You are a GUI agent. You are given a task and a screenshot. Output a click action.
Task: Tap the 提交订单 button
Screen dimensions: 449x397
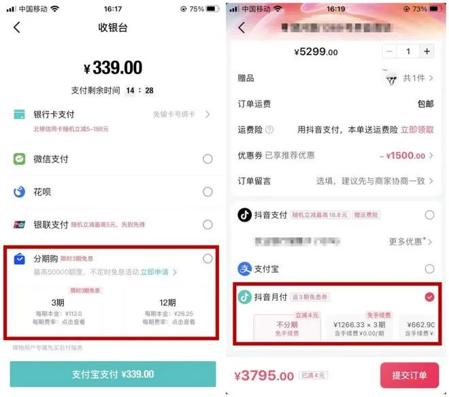[x=409, y=375]
